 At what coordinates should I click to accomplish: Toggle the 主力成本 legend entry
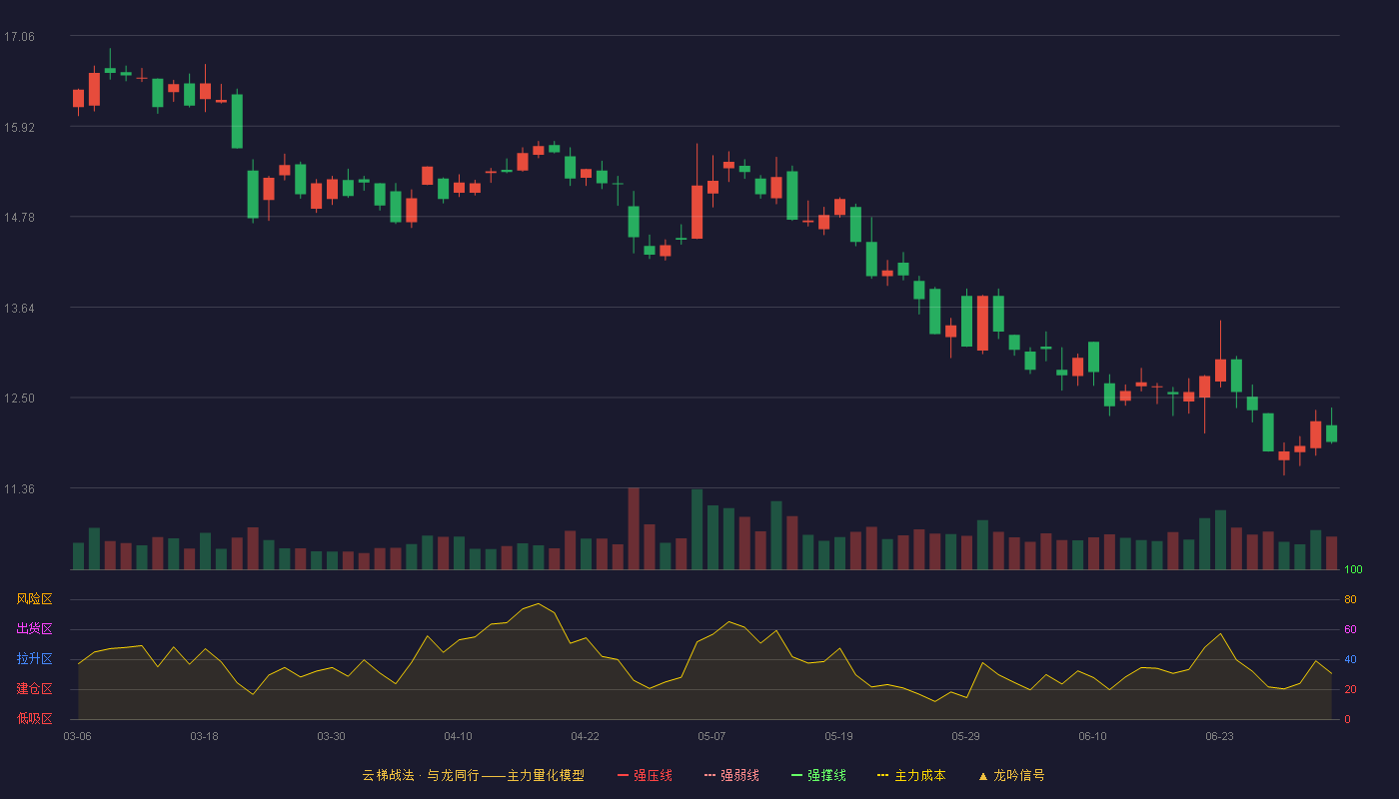point(911,775)
